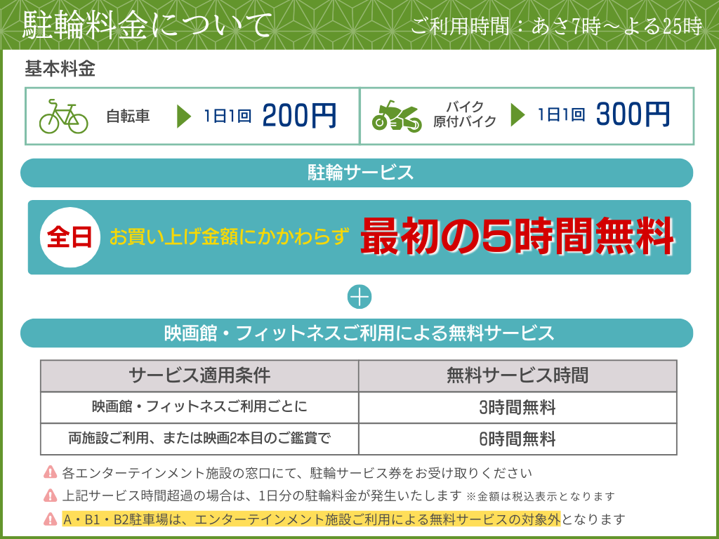Click the 駐輪料金について page title

pos(146,26)
